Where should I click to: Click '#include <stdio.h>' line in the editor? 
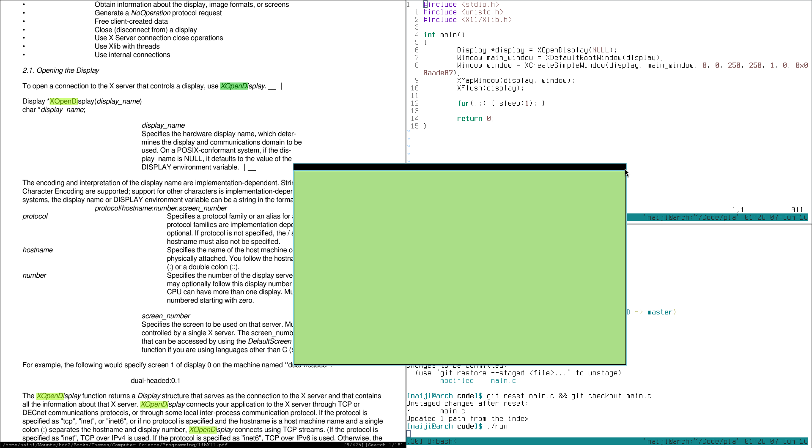pyautogui.click(x=461, y=5)
